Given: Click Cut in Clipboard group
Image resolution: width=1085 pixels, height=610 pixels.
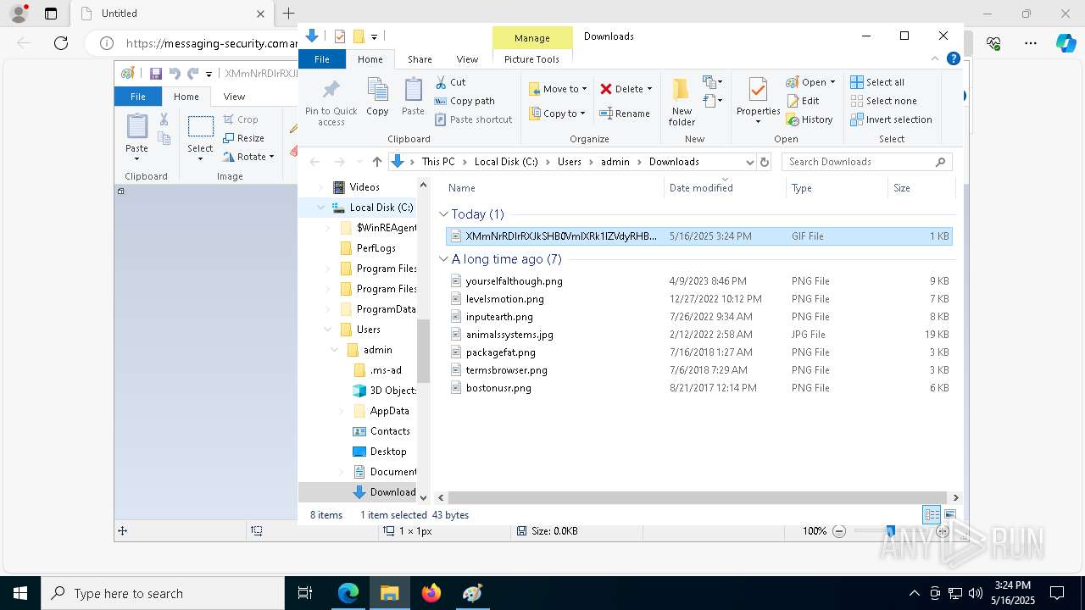Looking at the screenshot, I should point(450,82).
